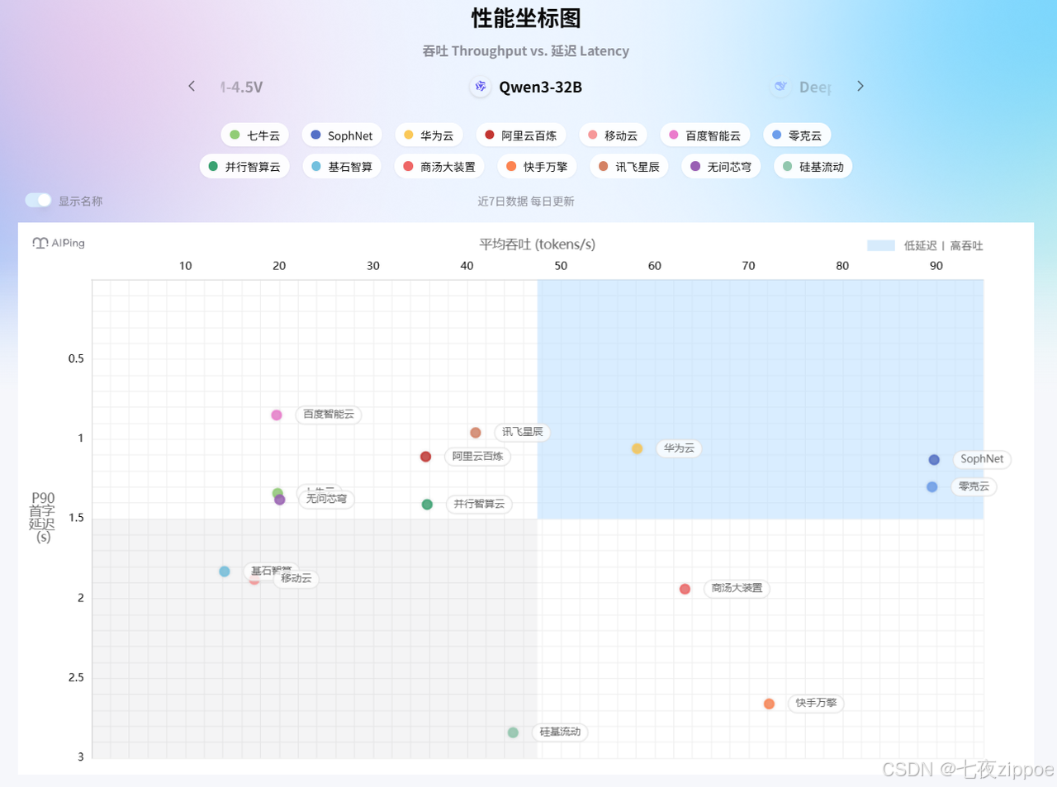Click the 商汤大装置 point label
Image resolution: width=1057 pixels, height=787 pixels.
coord(737,588)
